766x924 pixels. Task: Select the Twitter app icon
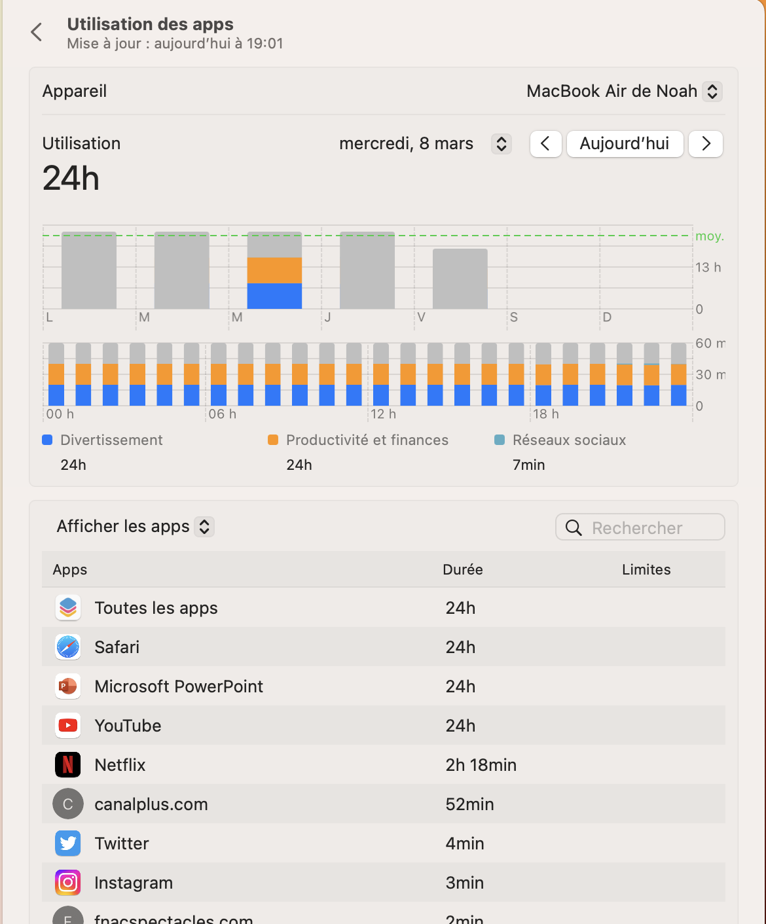[x=67, y=843]
